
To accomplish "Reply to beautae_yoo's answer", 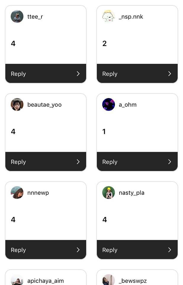I will tap(18, 162).
